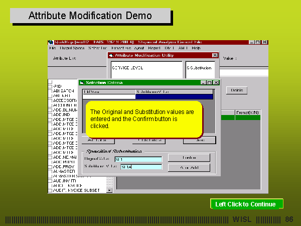Click the Attribute Modification Utility title icon
The width and height of the screenshot is (301, 226).
[111, 55]
